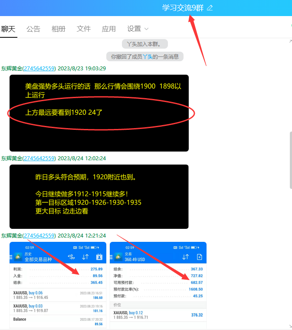This screenshot has width=292, height=330.
Task: Open the image message with the red circled text
Action: (x=99, y=113)
